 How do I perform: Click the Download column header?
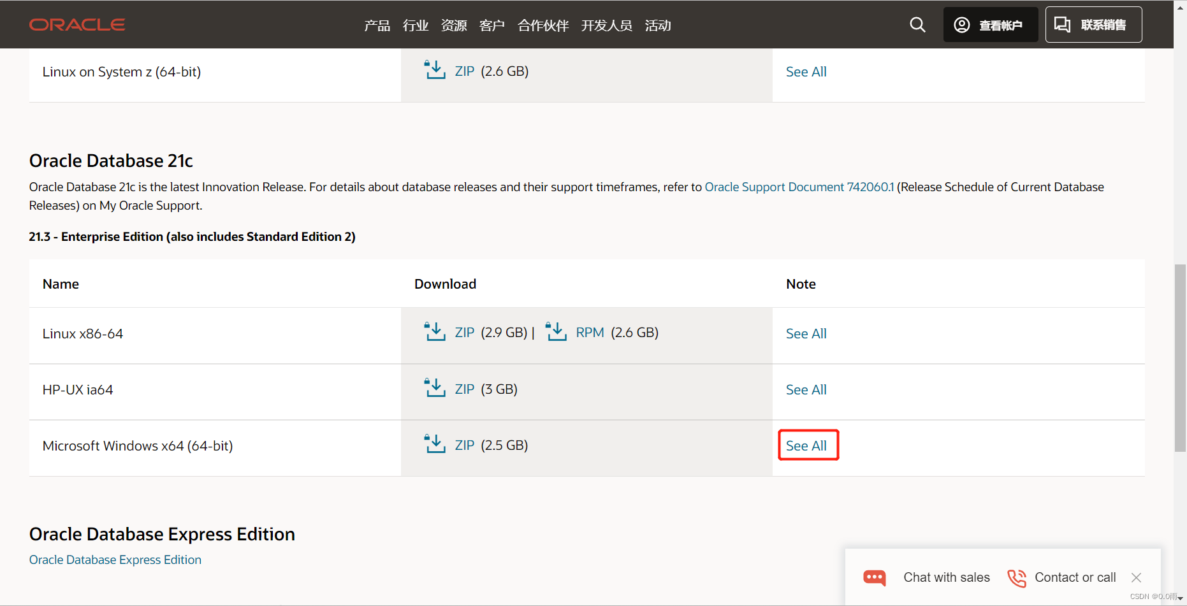point(445,284)
